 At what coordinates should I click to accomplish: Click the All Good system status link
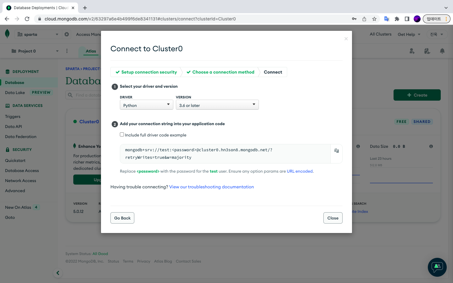100,254
